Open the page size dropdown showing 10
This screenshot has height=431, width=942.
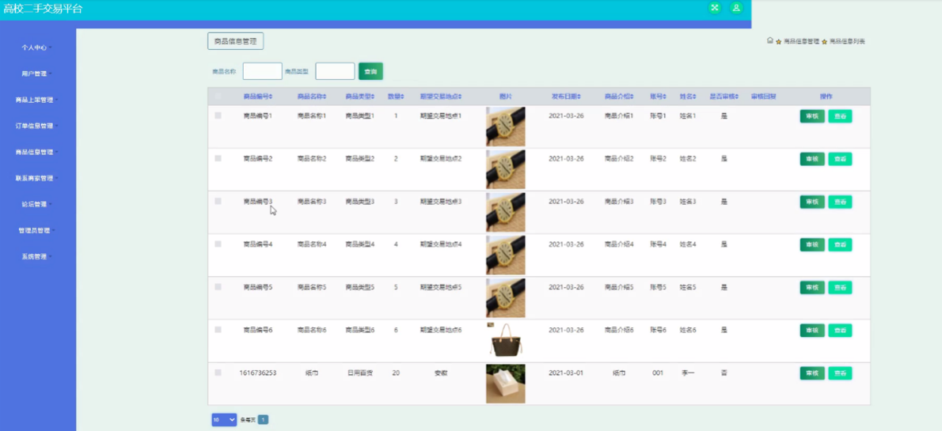click(223, 419)
